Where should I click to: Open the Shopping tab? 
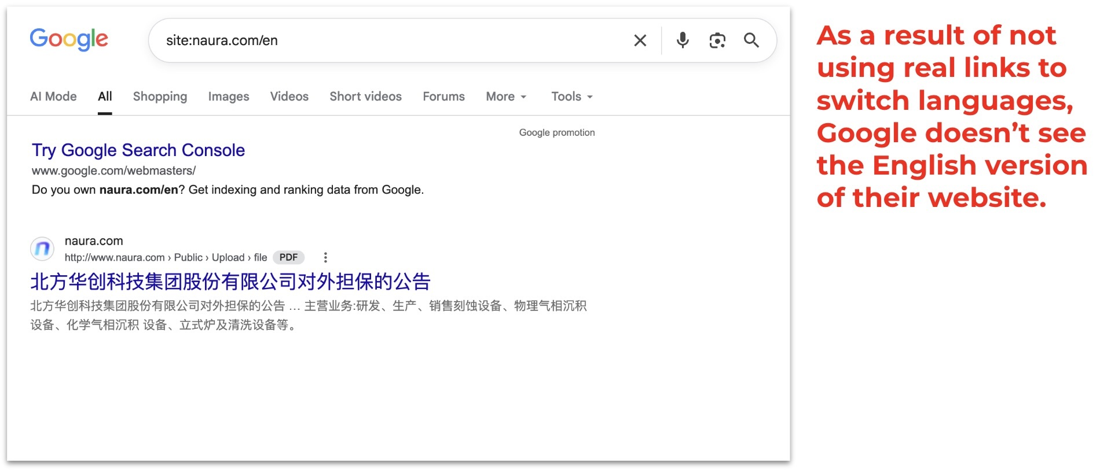pyautogui.click(x=160, y=97)
